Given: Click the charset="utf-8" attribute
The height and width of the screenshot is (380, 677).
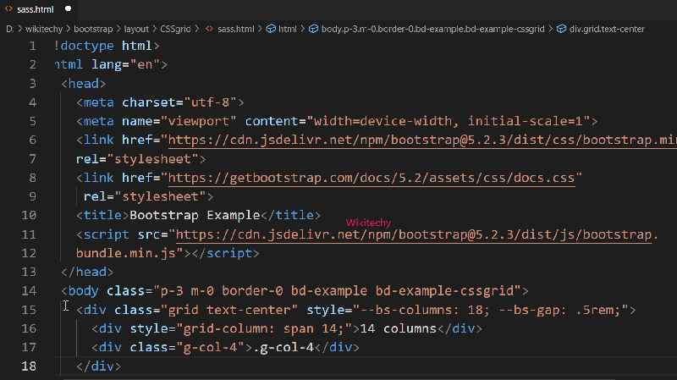Looking at the screenshot, I should (x=179, y=102).
